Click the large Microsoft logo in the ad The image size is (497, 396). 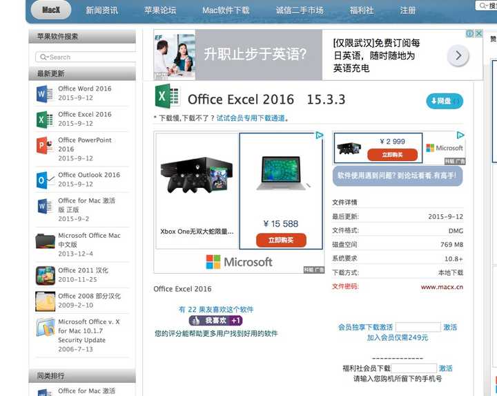(239, 262)
